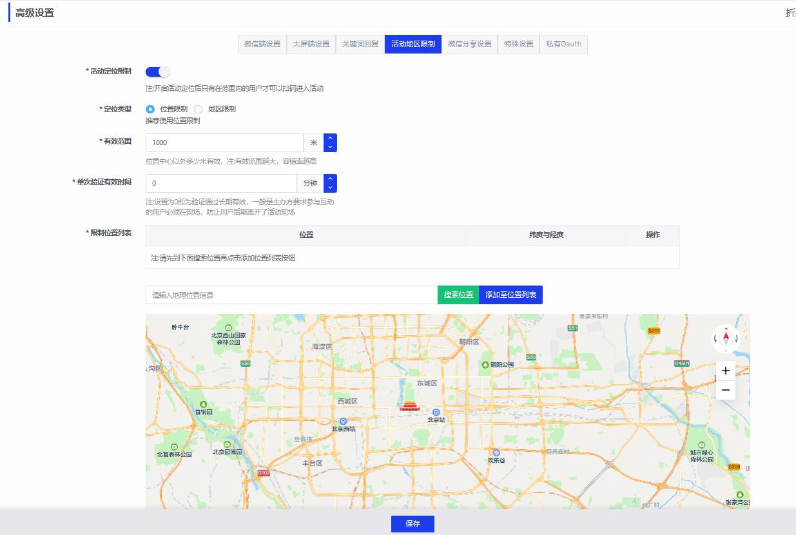The height and width of the screenshot is (535, 796).
Task: Click the 西城区 label on map
Action: pos(347,401)
